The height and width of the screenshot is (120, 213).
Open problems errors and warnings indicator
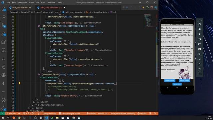pyautogui.click(x=29, y=113)
